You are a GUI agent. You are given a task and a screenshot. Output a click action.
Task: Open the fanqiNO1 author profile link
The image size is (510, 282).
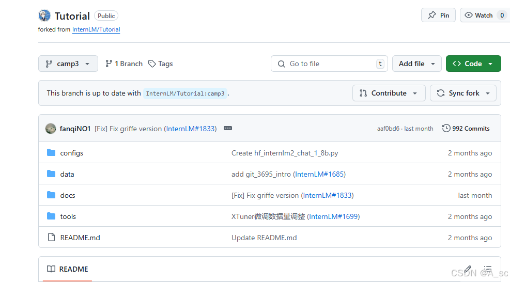[75, 129]
